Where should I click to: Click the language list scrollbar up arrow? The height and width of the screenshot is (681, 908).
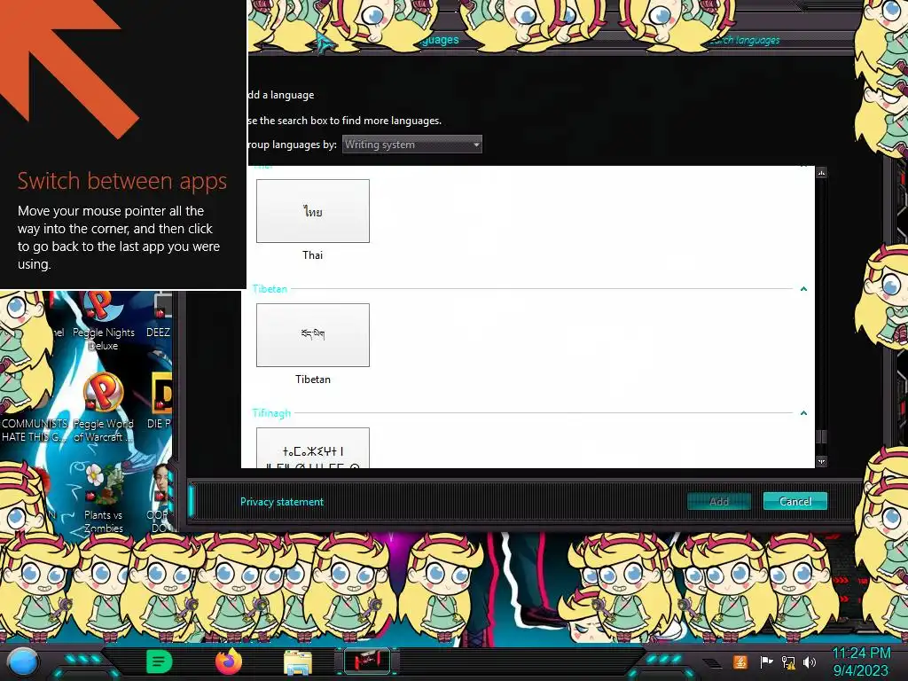(821, 173)
